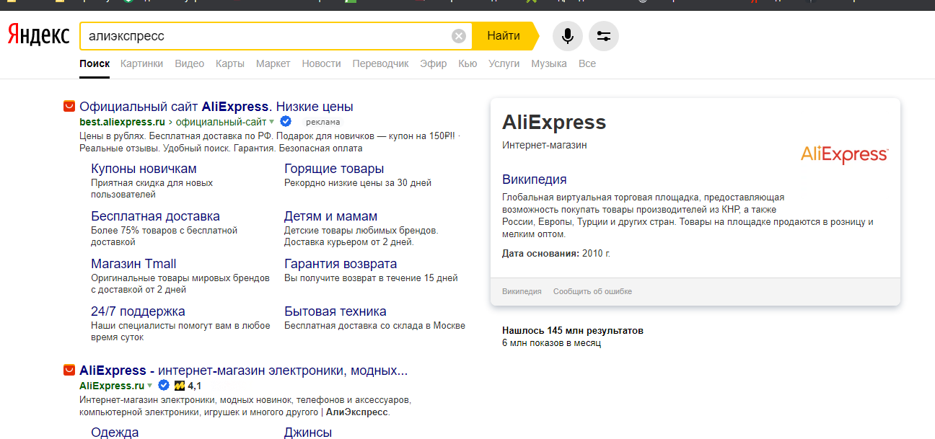Click 'Цены в рублях. Бесплатная доставка по РФ' snippet
This screenshot has height=439, width=935.
pos(270,143)
